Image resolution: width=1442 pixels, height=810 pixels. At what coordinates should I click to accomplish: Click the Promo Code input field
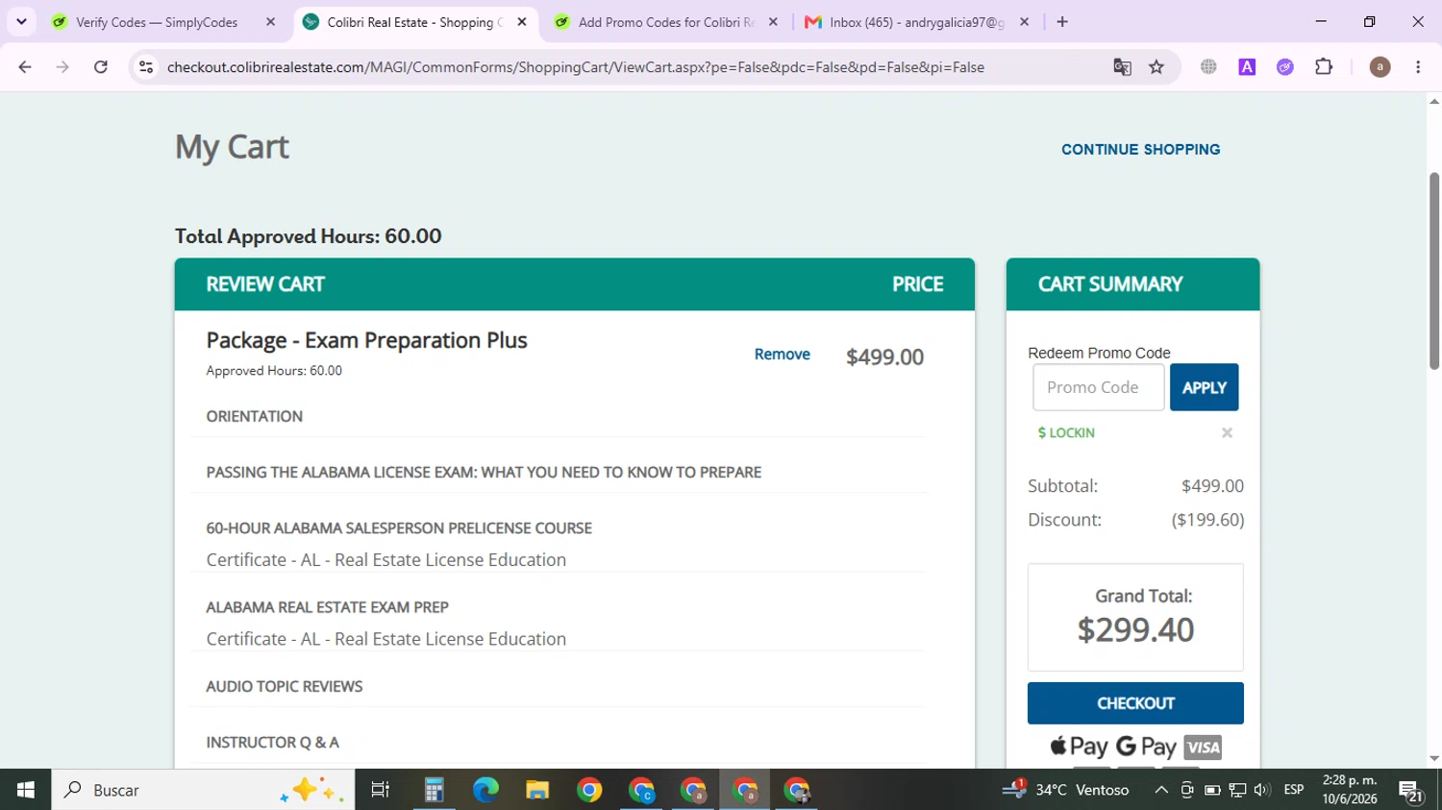click(1098, 387)
